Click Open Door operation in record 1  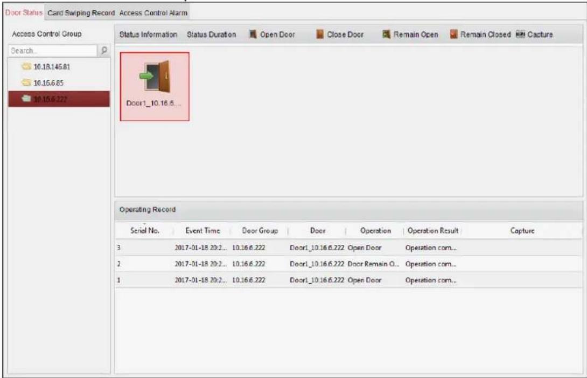coord(365,280)
